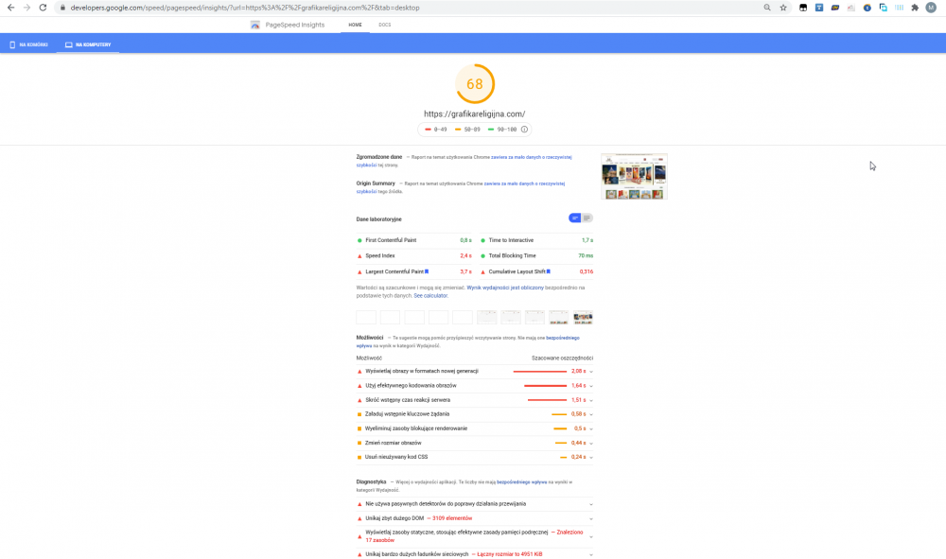Open the Extensions puzzle piece menu

point(915,8)
